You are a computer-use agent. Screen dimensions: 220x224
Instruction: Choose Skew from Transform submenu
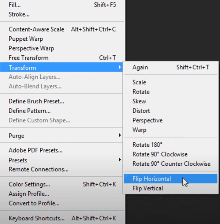[139, 101]
